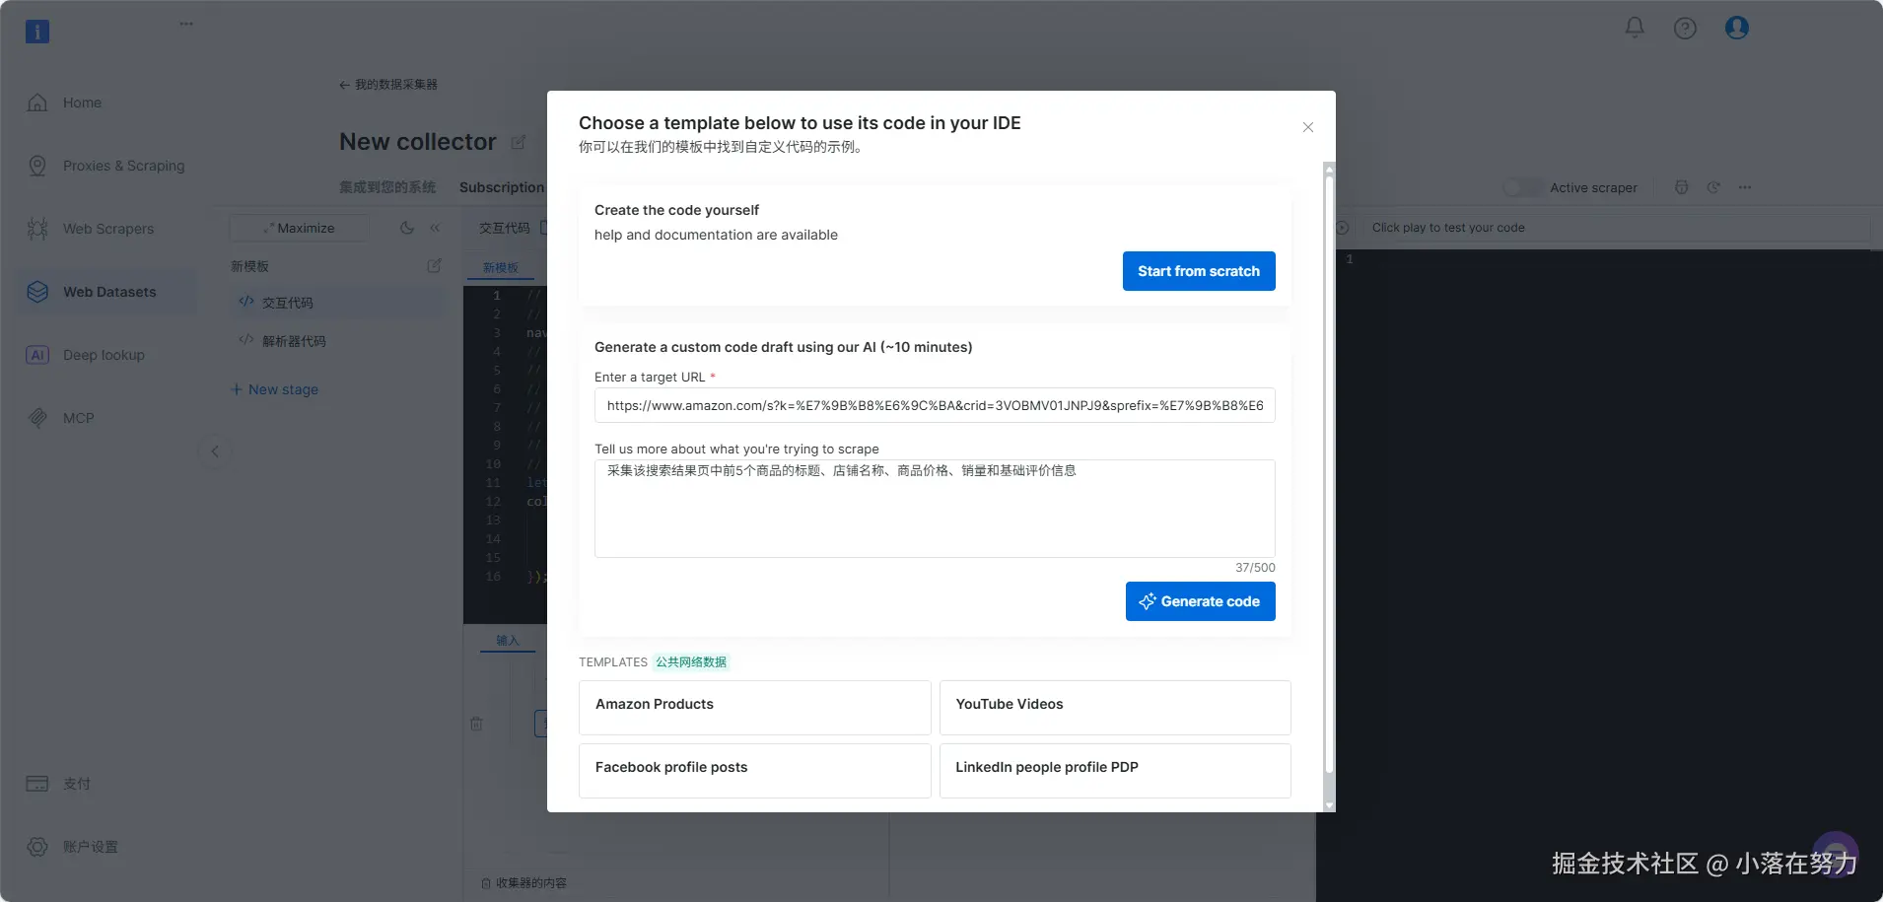Click the Web Datasets stack icon
Image resolution: width=1883 pixels, height=902 pixels.
(x=37, y=292)
